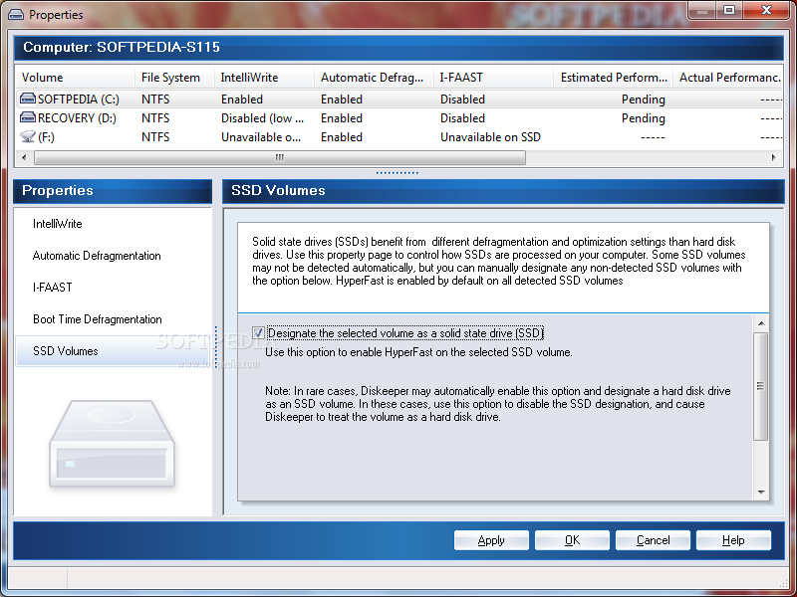Image resolution: width=797 pixels, height=597 pixels.
Task: Click the Help button
Action: click(733, 540)
